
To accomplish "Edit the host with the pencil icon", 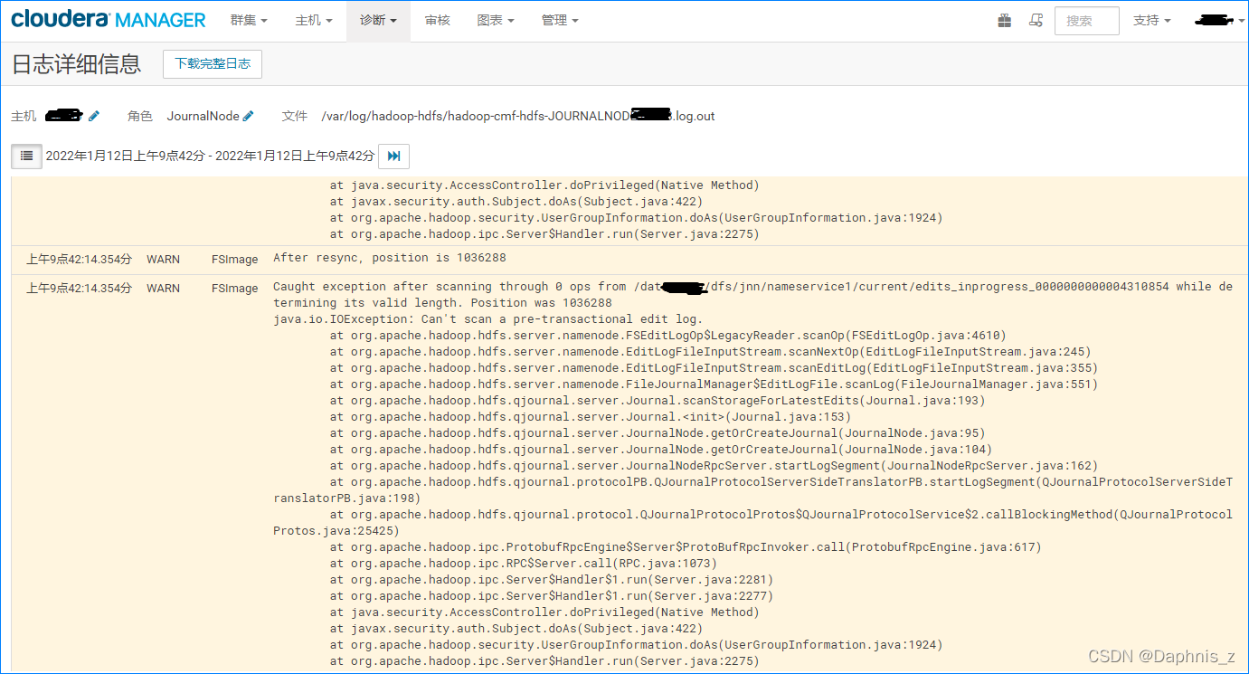I will coord(94,116).
